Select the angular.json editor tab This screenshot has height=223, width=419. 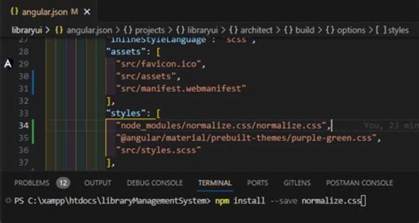pos(48,12)
